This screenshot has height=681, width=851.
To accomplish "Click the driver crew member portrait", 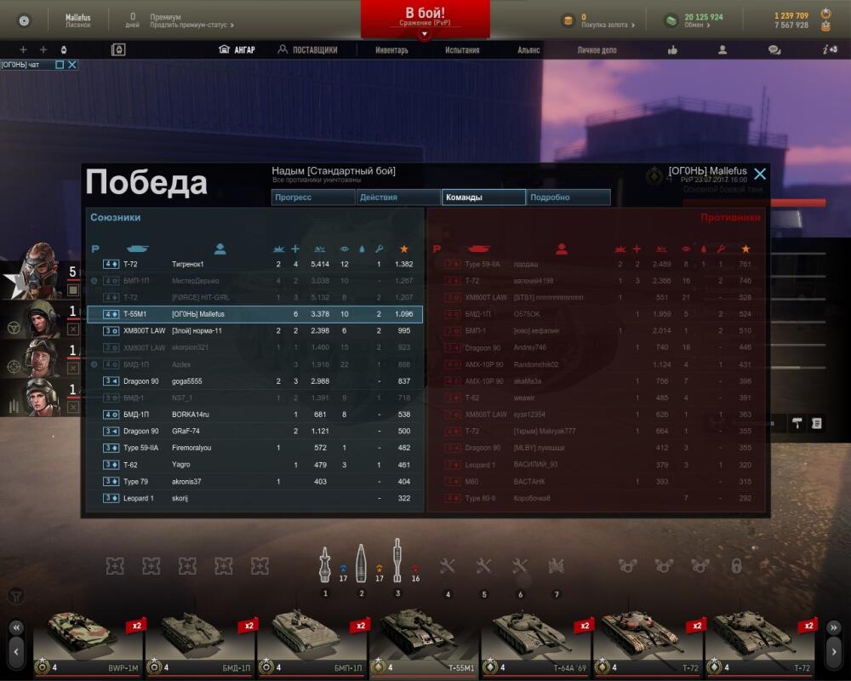I will [42, 319].
